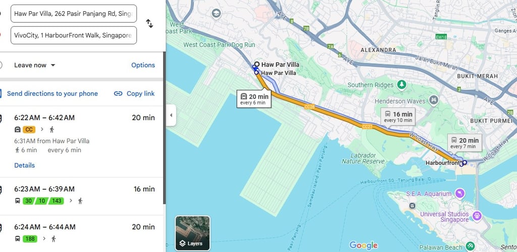Click the ALEXANDRA district label
Viewport: 517px width, 252px height.
click(x=378, y=50)
